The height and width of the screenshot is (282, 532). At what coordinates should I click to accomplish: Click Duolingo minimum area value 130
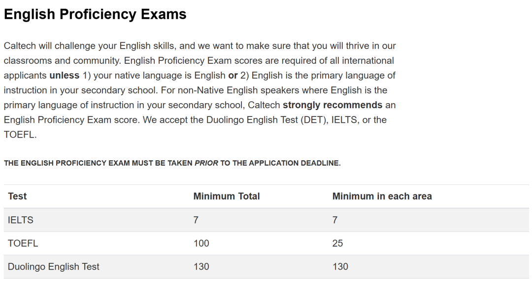tap(340, 267)
